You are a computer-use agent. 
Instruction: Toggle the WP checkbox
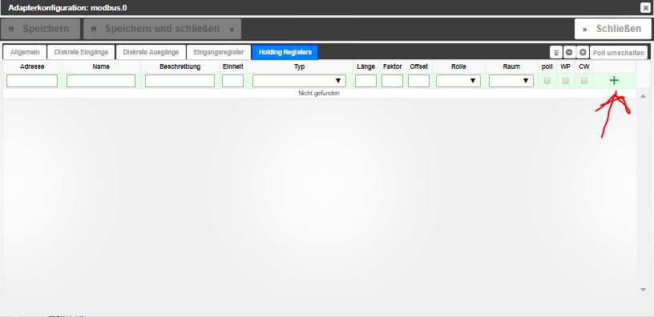tap(566, 81)
